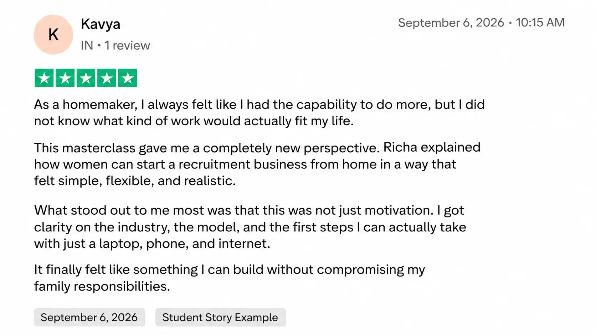Click the 'family responsibilities.' closing line
The image size is (596, 335).
(102, 286)
